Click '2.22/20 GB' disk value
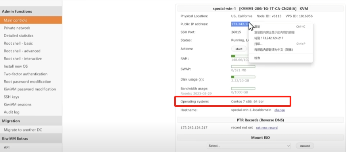Screen dimensions: 346x152 (240, 81)
